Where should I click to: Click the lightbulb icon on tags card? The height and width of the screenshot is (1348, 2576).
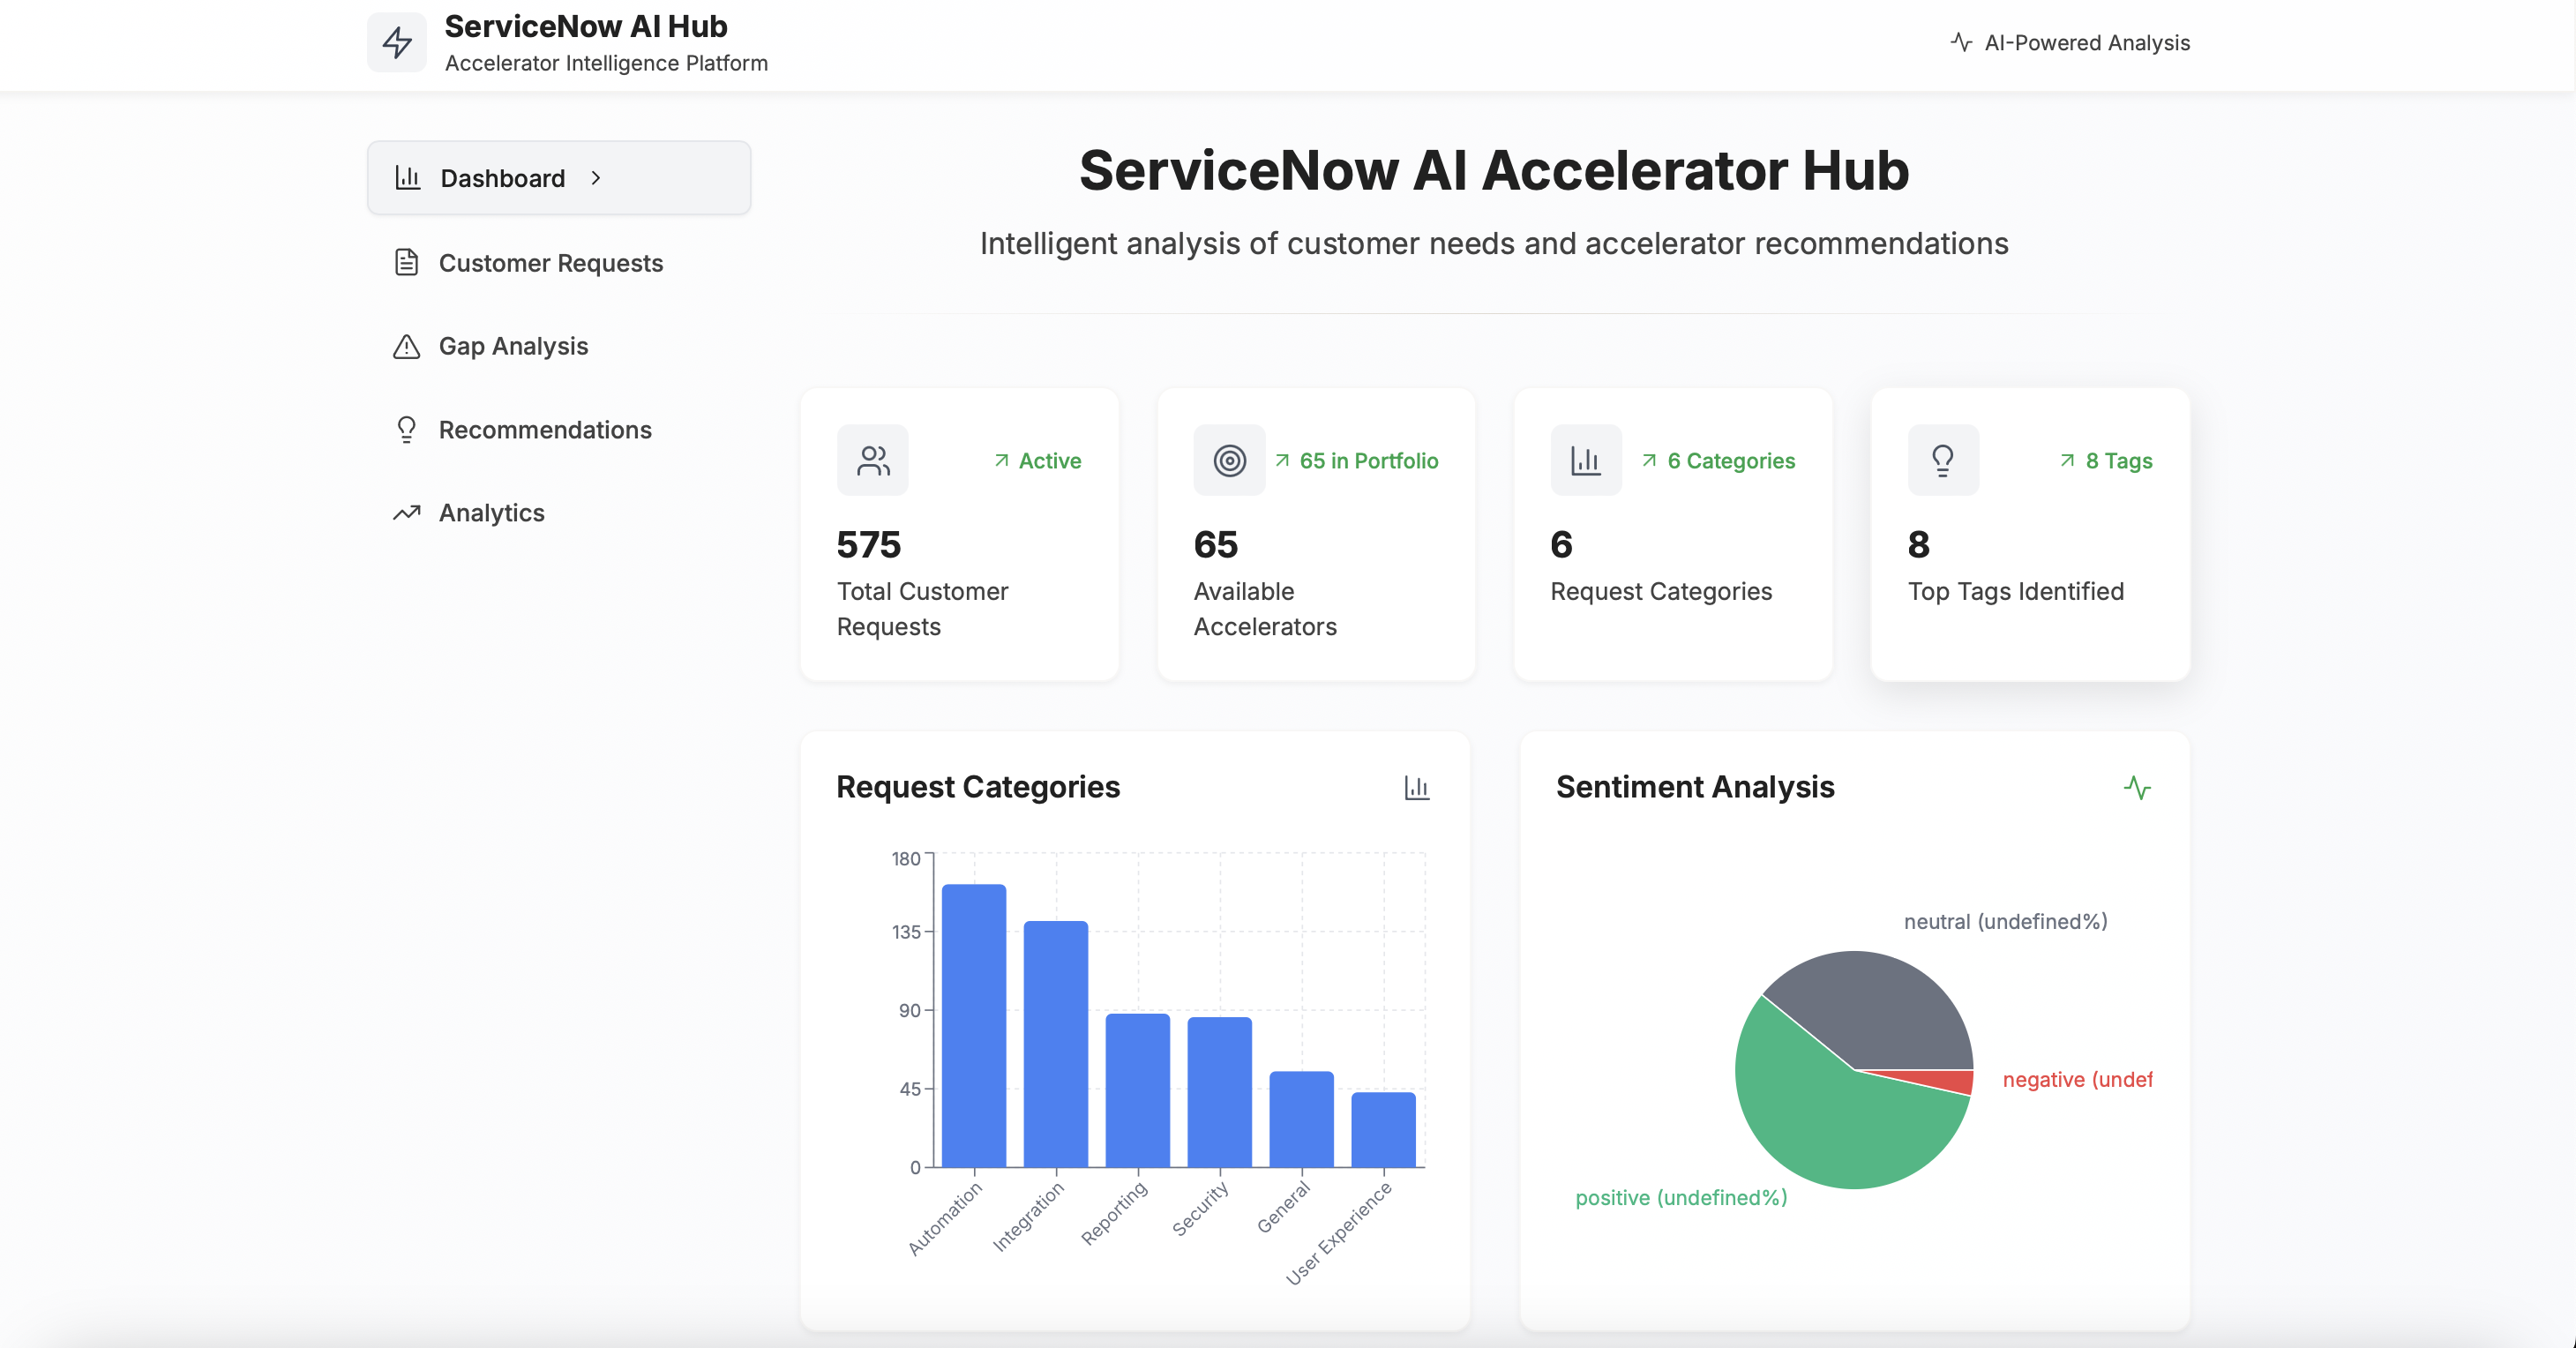click(1942, 460)
